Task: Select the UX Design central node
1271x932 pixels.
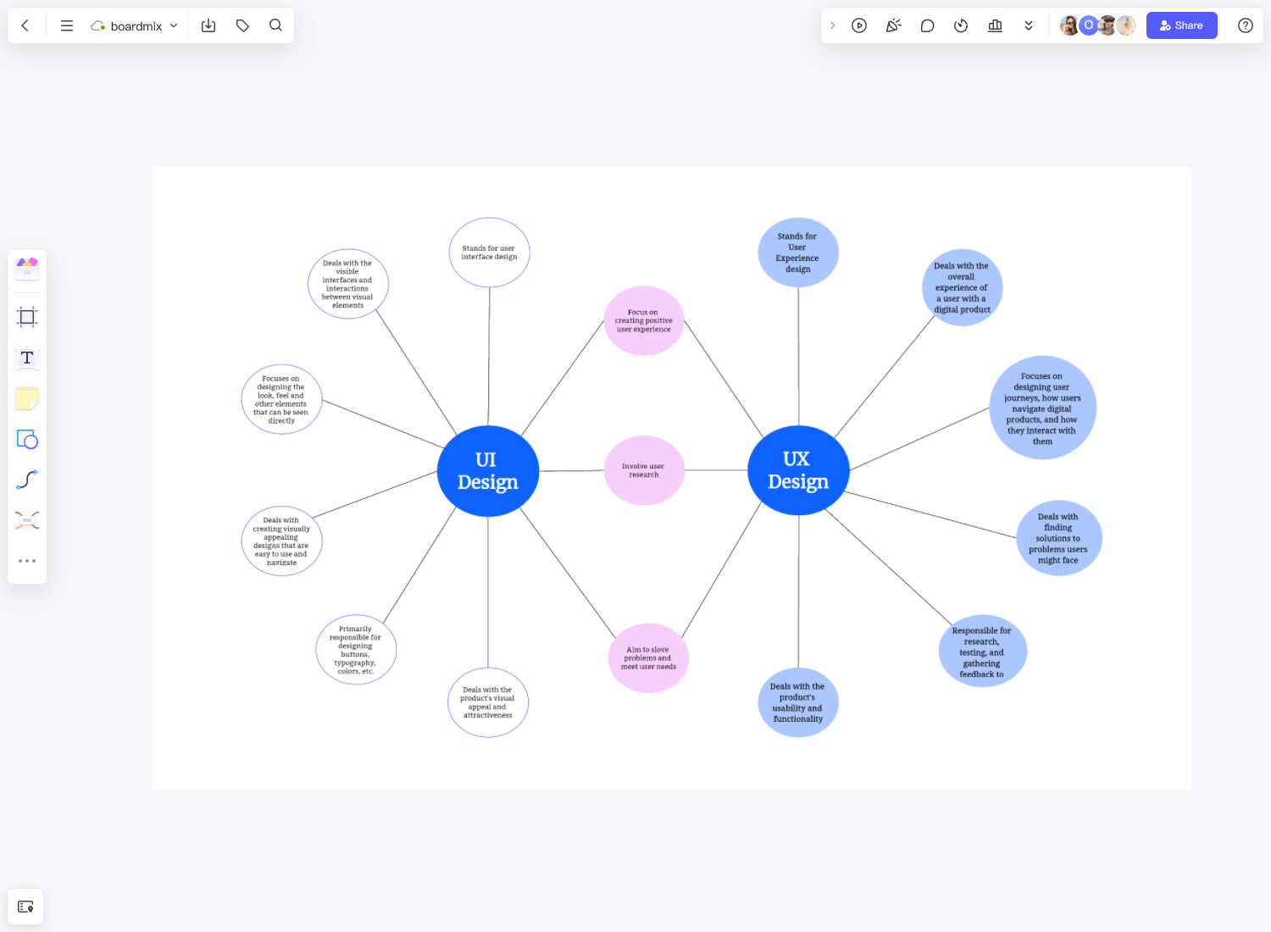Action: point(798,470)
